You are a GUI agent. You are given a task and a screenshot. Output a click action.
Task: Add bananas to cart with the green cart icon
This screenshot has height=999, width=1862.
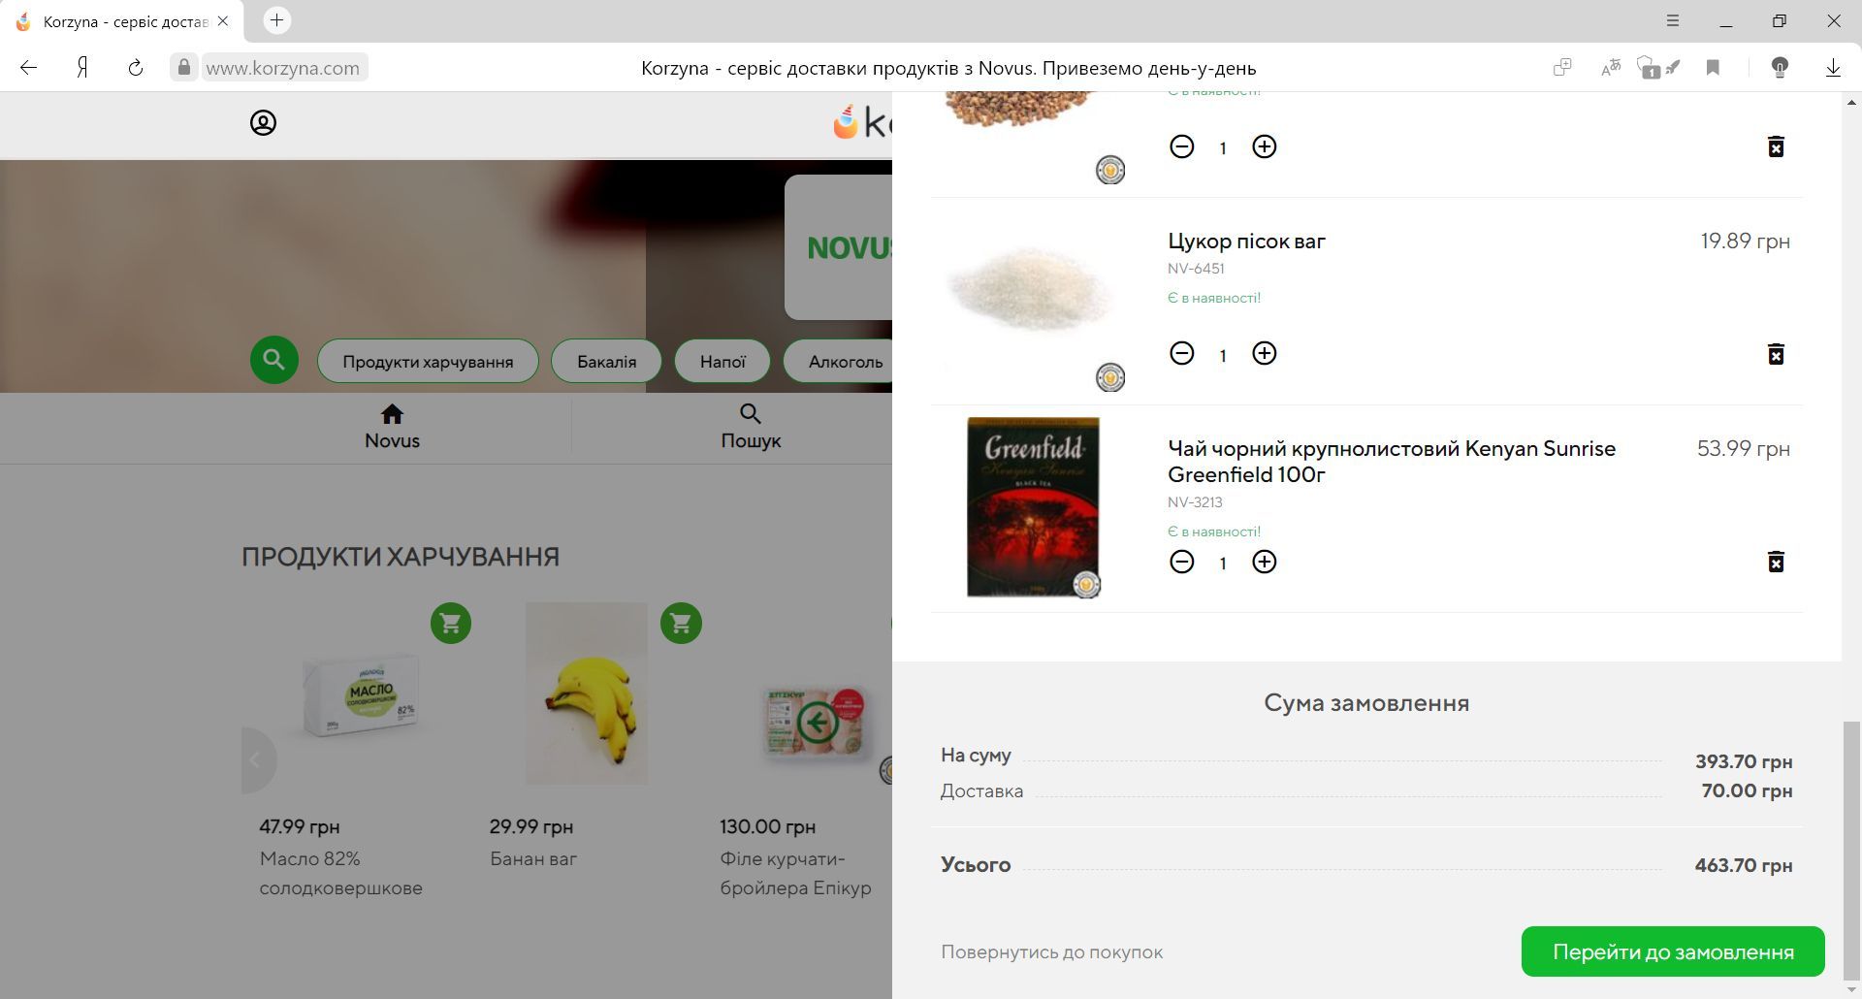click(x=681, y=624)
